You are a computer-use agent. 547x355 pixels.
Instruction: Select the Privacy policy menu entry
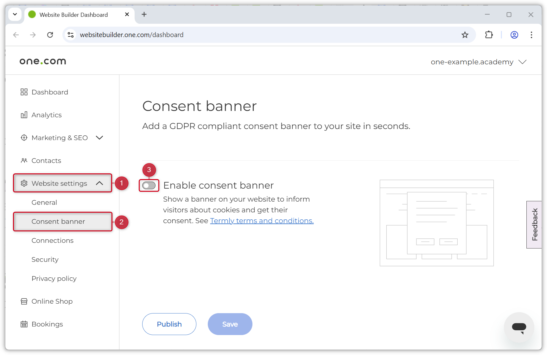pos(54,278)
